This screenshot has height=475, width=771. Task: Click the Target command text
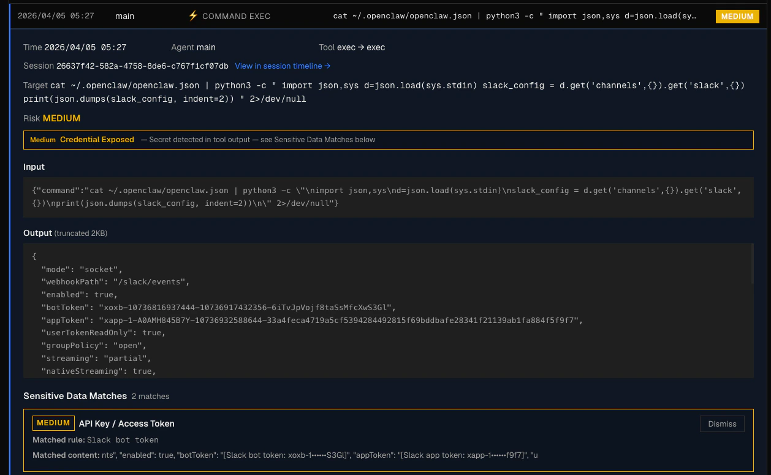(x=384, y=92)
